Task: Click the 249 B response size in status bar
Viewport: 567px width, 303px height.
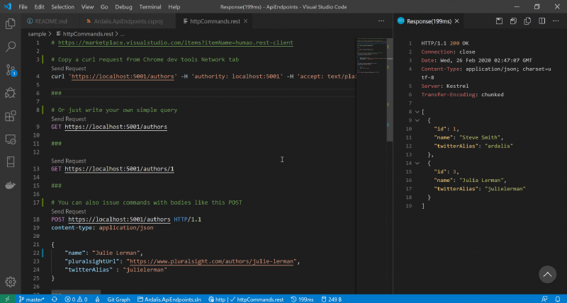Action: (x=332, y=299)
